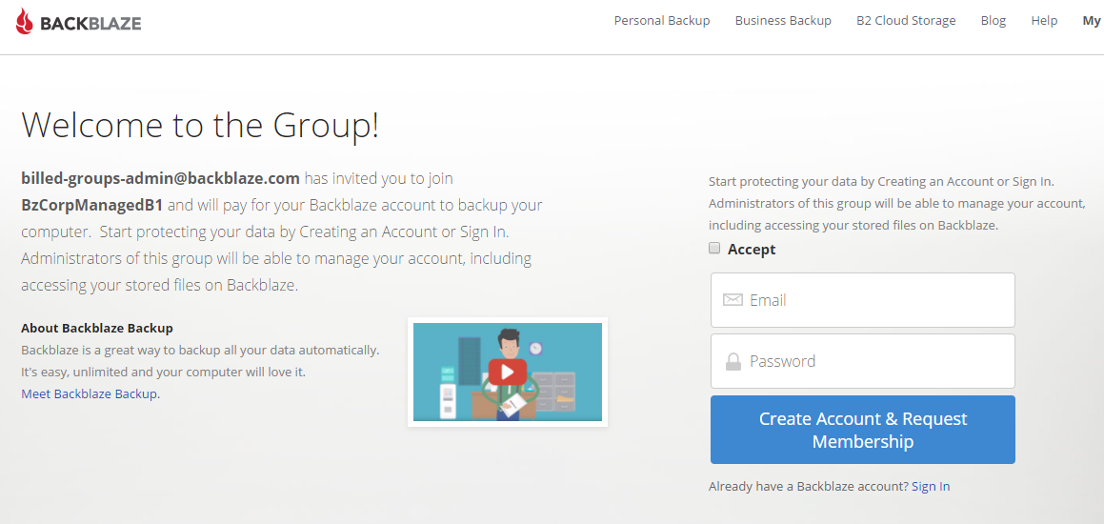Click the Accept label text

tap(752, 250)
